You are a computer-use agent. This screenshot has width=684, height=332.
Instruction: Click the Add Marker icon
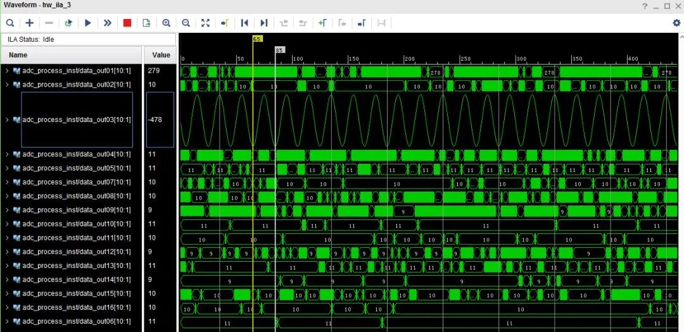coord(322,23)
